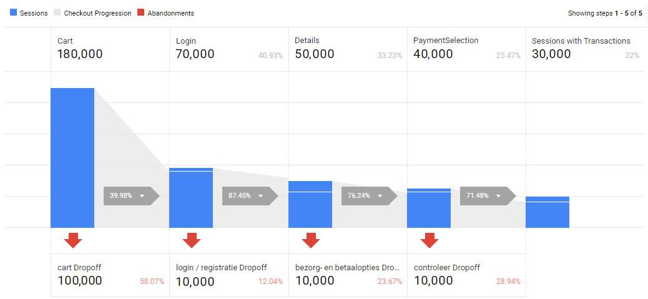Click red abandonment arrow under Cart
The image size is (648, 299).
(73, 240)
